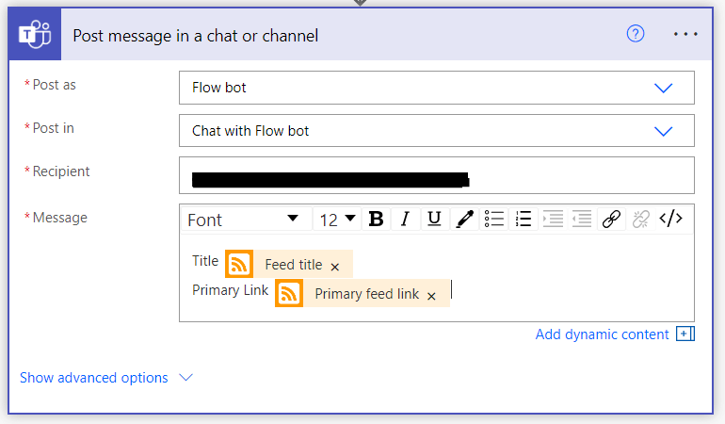The height and width of the screenshot is (424, 725).
Task: Insert a numbered list
Action: point(524,220)
